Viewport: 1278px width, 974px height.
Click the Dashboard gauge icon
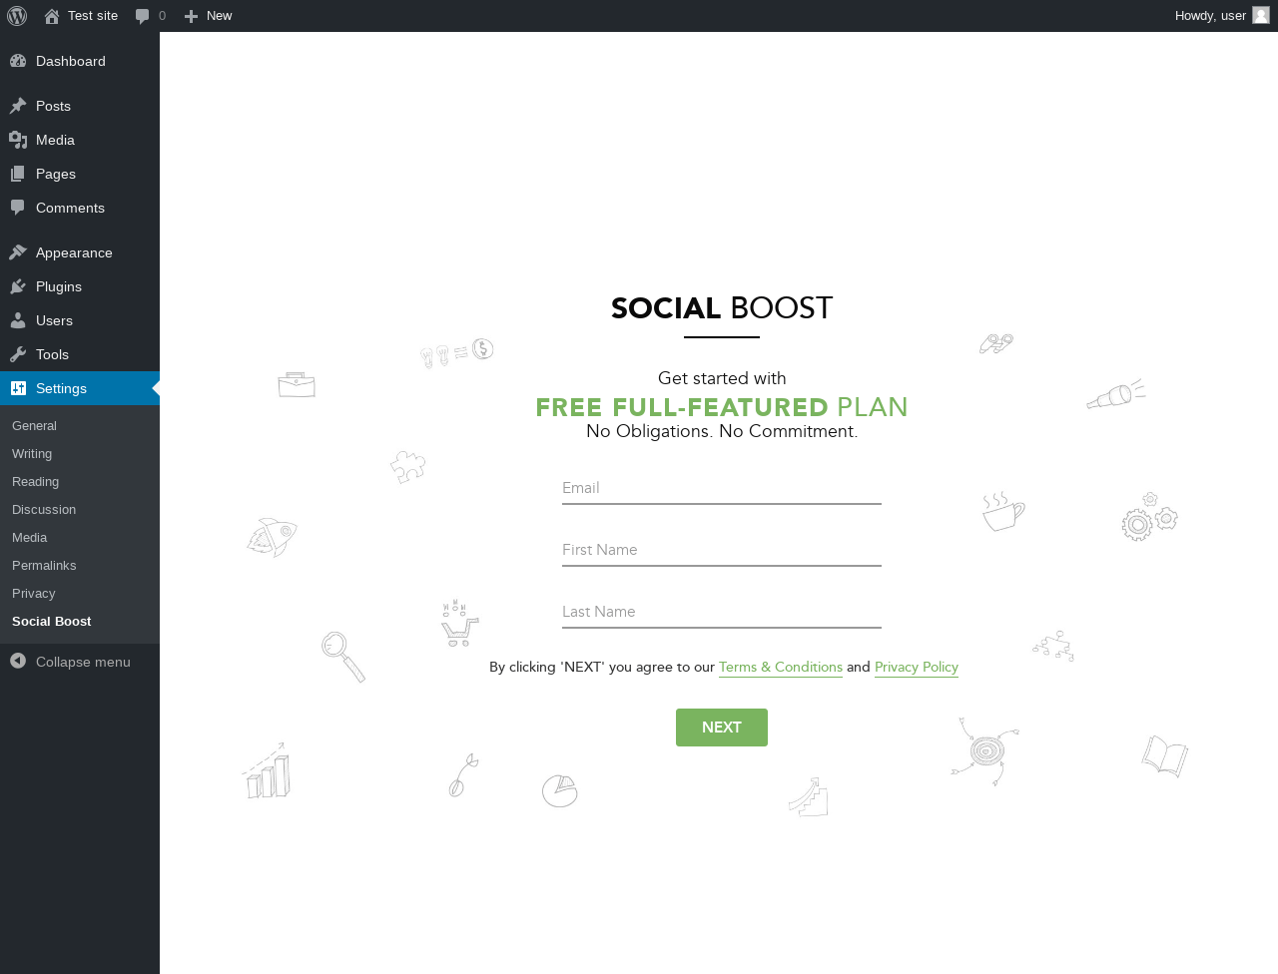[x=18, y=61]
